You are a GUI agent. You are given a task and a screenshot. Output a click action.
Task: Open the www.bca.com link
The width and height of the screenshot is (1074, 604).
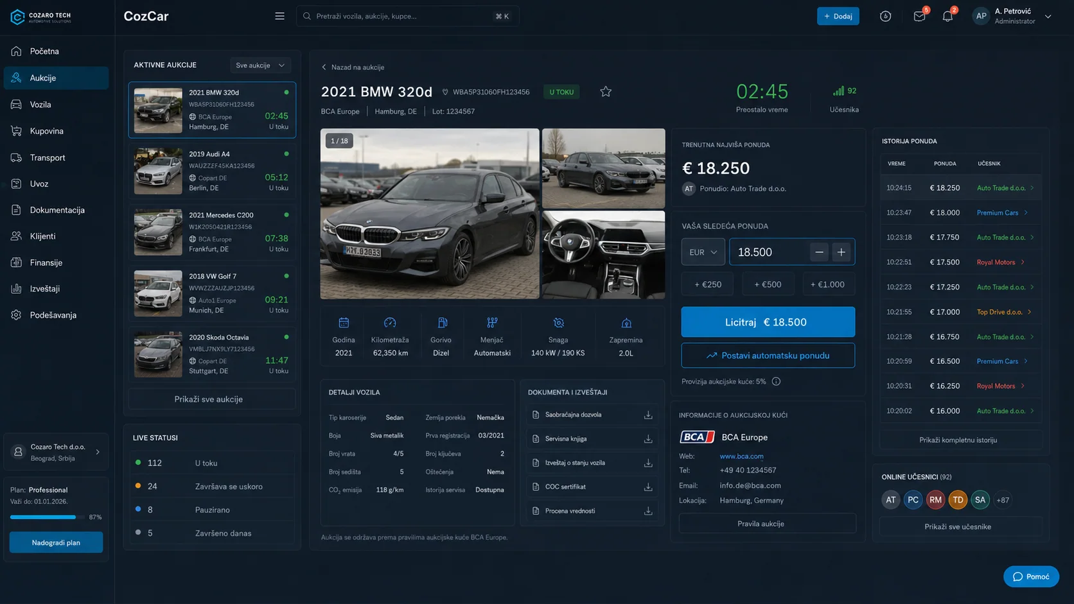pos(741,456)
